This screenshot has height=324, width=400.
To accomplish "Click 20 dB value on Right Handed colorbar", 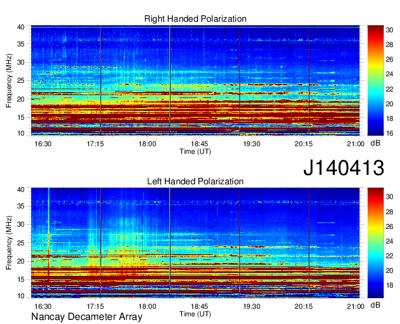I will [x=389, y=104].
